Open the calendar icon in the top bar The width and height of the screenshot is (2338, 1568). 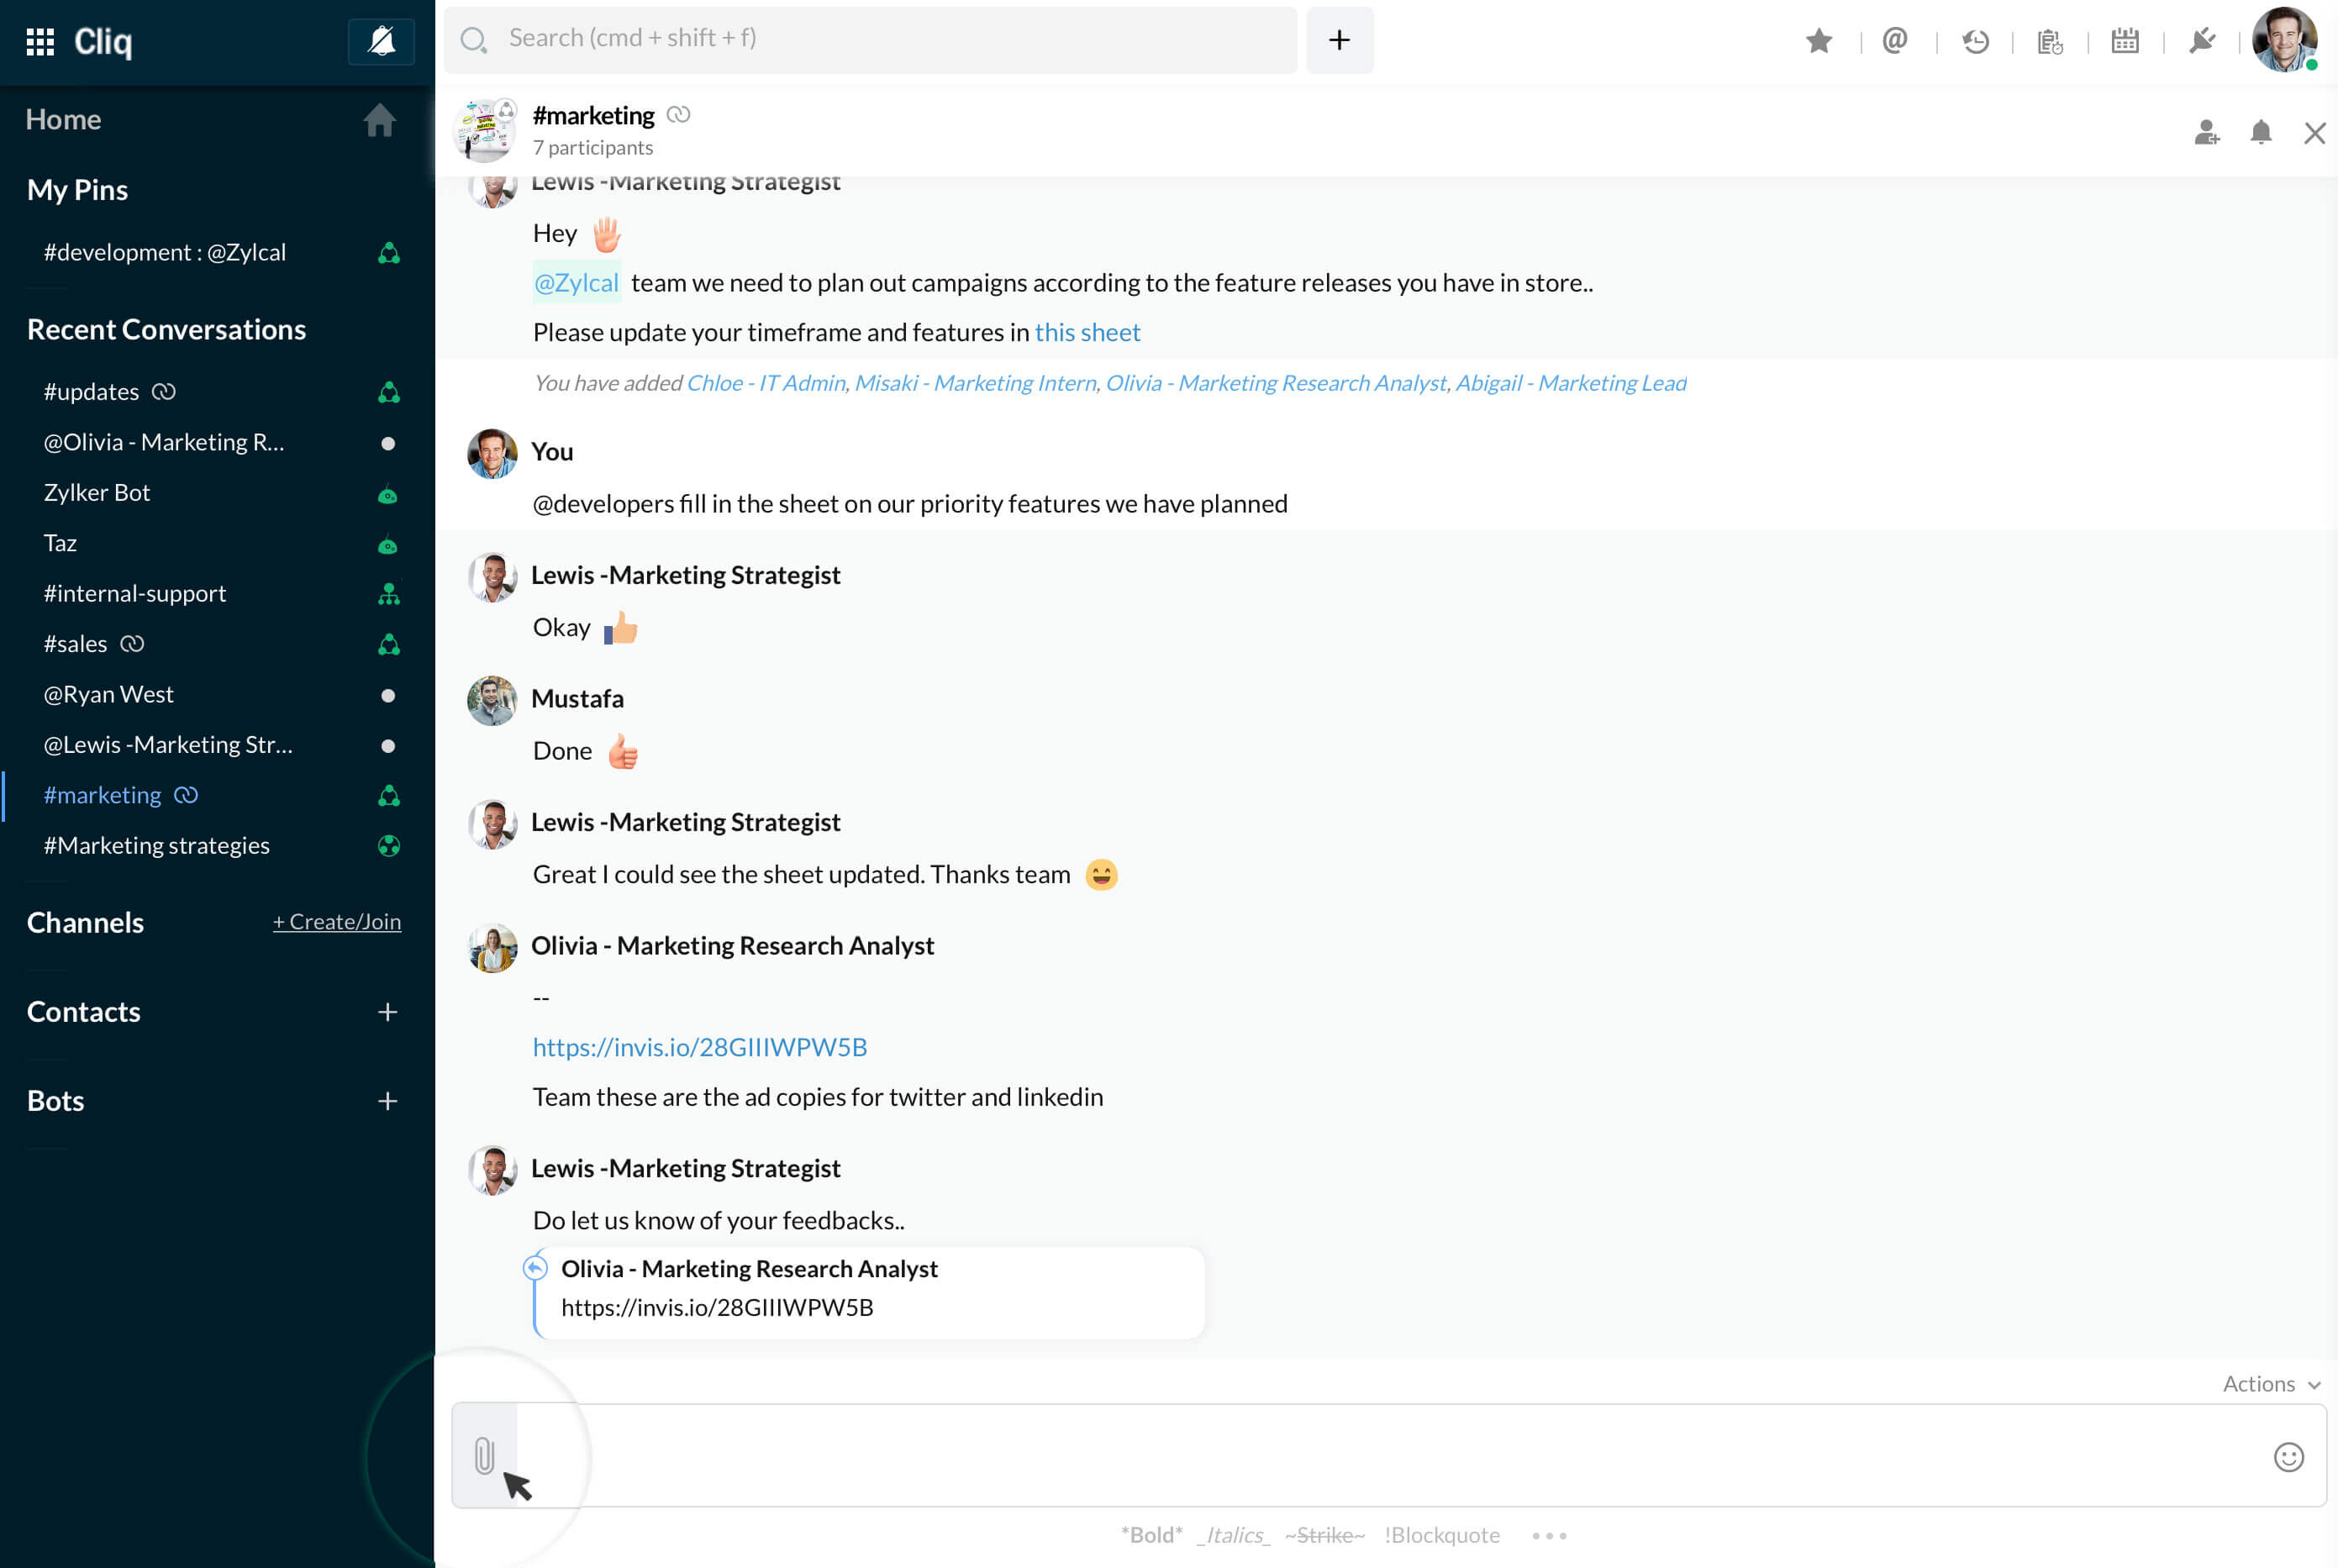[x=2124, y=41]
